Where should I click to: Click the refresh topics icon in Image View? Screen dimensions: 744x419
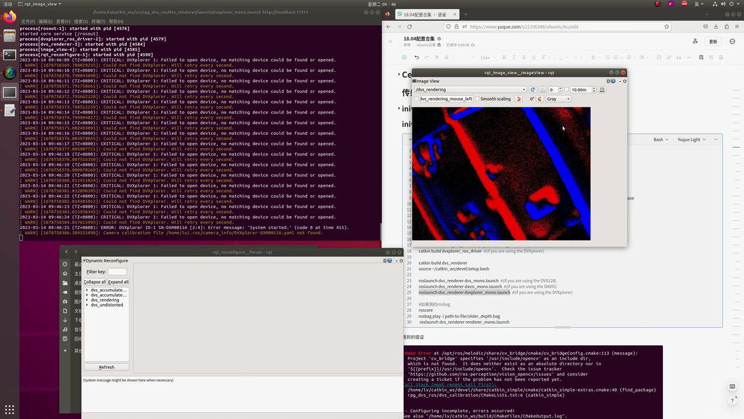click(533, 90)
